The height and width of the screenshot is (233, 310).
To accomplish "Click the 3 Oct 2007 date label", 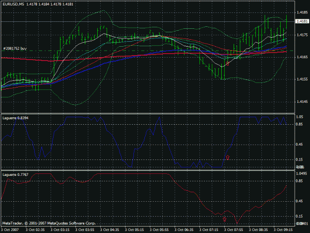I will coord(10,230).
